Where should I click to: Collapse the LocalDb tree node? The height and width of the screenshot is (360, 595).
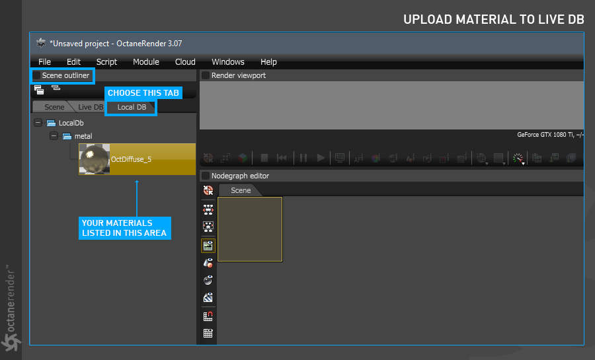pyautogui.click(x=38, y=123)
